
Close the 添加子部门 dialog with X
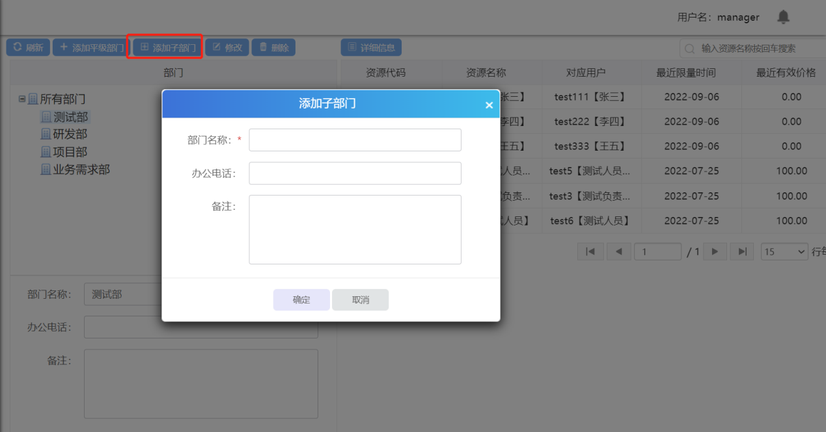tap(489, 105)
